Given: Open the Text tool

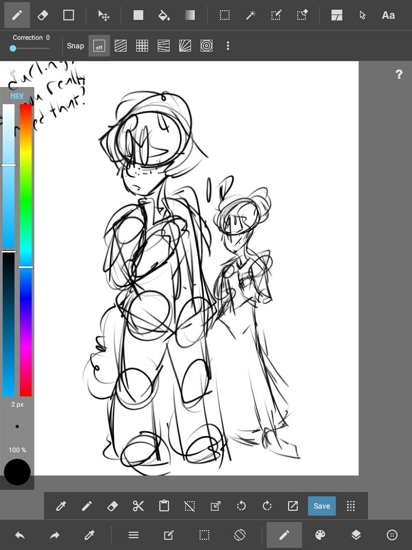Looking at the screenshot, I should tap(388, 15).
